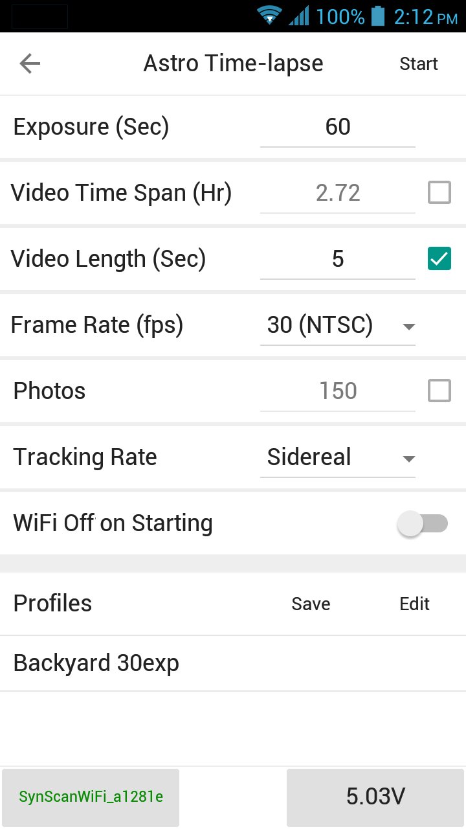Check the Photos checkbox
This screenshot has height=829, width=466.
pyautogui.click(x=439, y=391)
